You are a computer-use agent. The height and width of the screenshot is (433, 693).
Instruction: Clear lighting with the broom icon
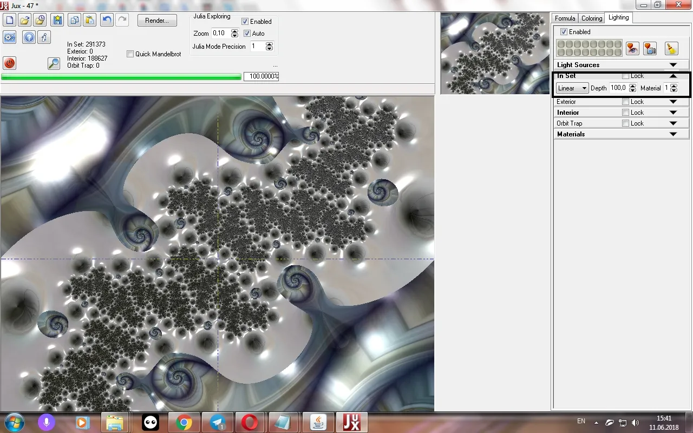pos(671,48)
